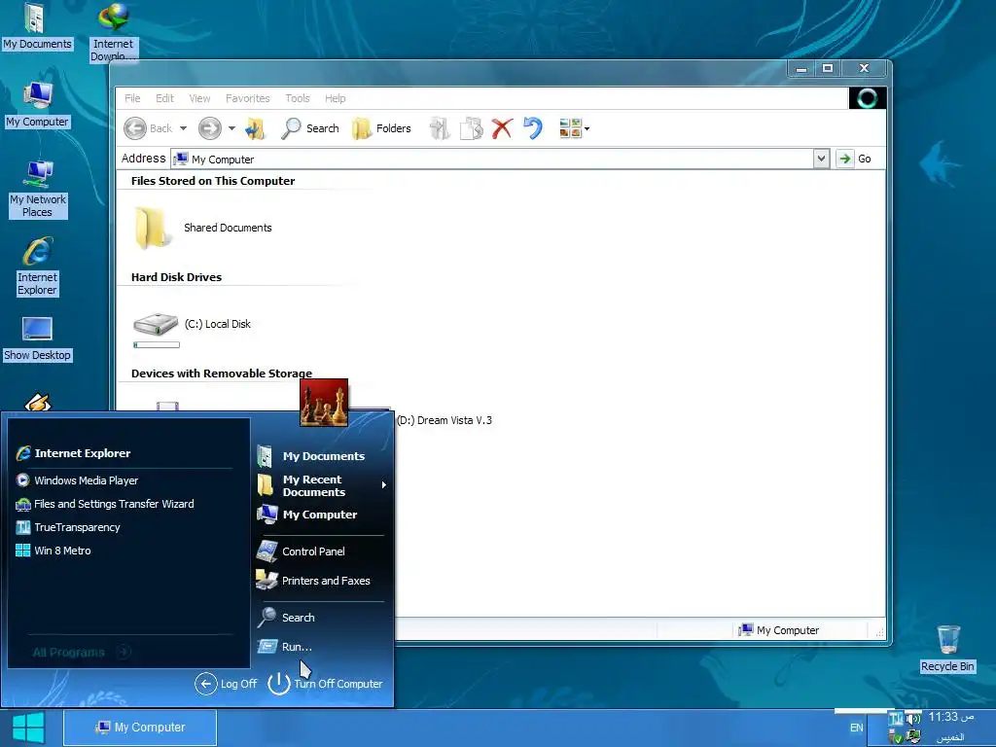996x747 pixels.
Task: Open the Views dropdown button
Action: coord(574,128)
